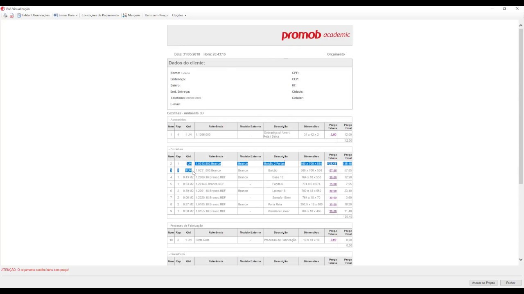This screenshot has height=294, width=524.
Task: Click reference 1.2001.18.Branco.MDF
Action: (x=210, y=191)
